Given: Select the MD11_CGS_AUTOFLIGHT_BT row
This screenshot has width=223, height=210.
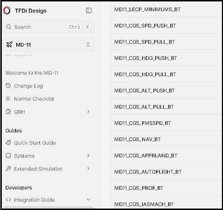Looking at the screenshot, I should 166,172.
